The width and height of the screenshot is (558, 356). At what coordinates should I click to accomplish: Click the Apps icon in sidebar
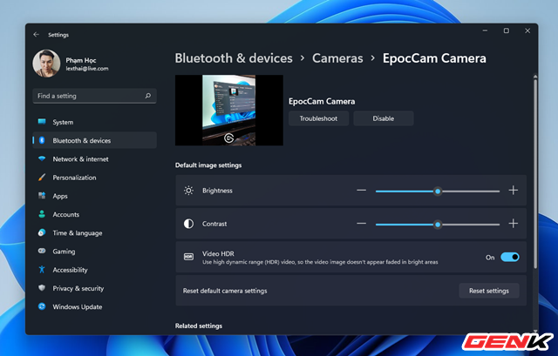click(42, 196)
